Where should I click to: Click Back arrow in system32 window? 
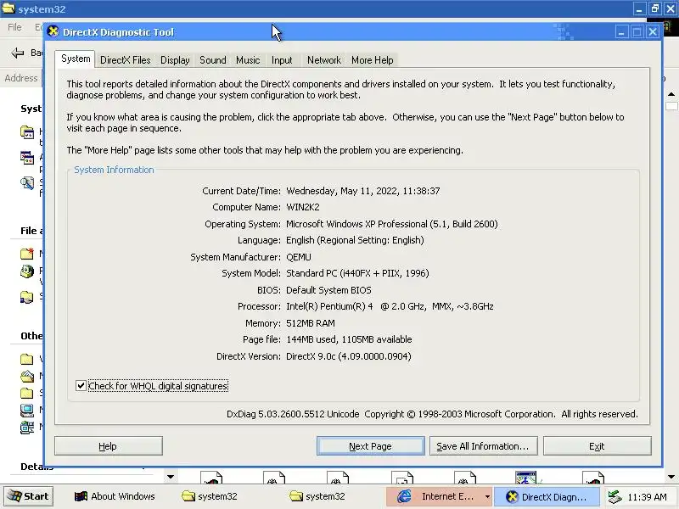pyautogui.click(x=18, y=53)
